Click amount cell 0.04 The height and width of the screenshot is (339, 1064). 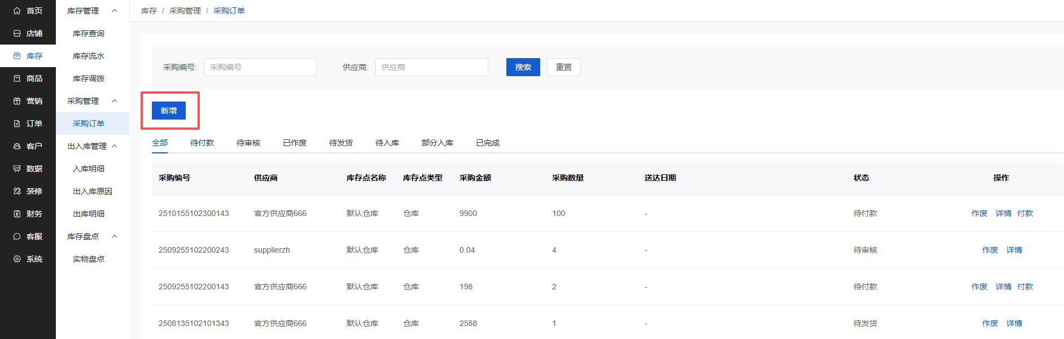[467, 250]
